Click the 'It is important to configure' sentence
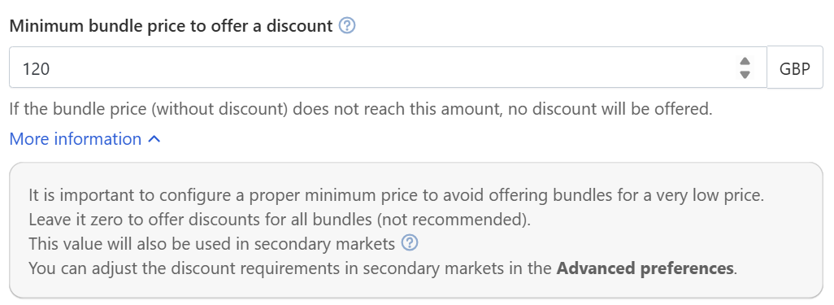The image size is (834, 305). [396, 195]
